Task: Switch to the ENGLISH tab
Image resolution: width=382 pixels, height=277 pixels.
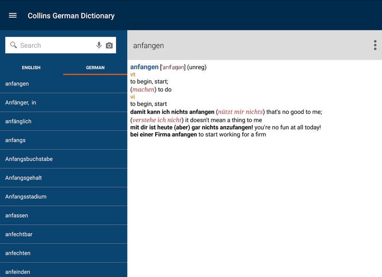Action: coord(31,68)
